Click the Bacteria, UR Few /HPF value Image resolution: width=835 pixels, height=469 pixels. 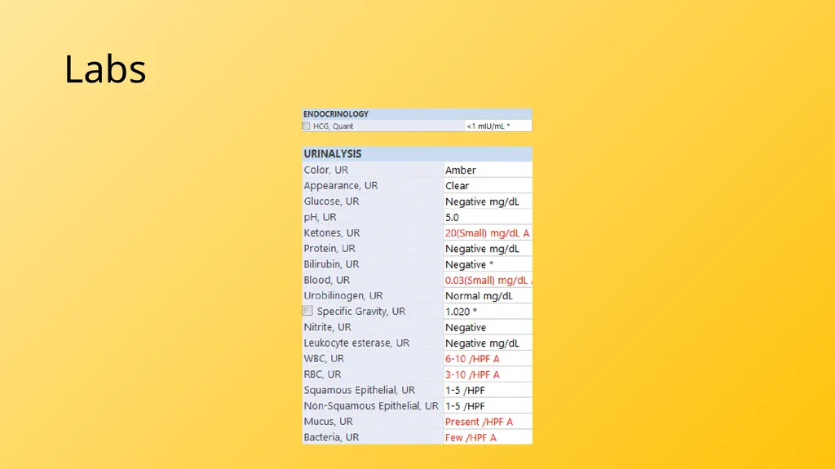pyautogui.click(x=471, y=437)
